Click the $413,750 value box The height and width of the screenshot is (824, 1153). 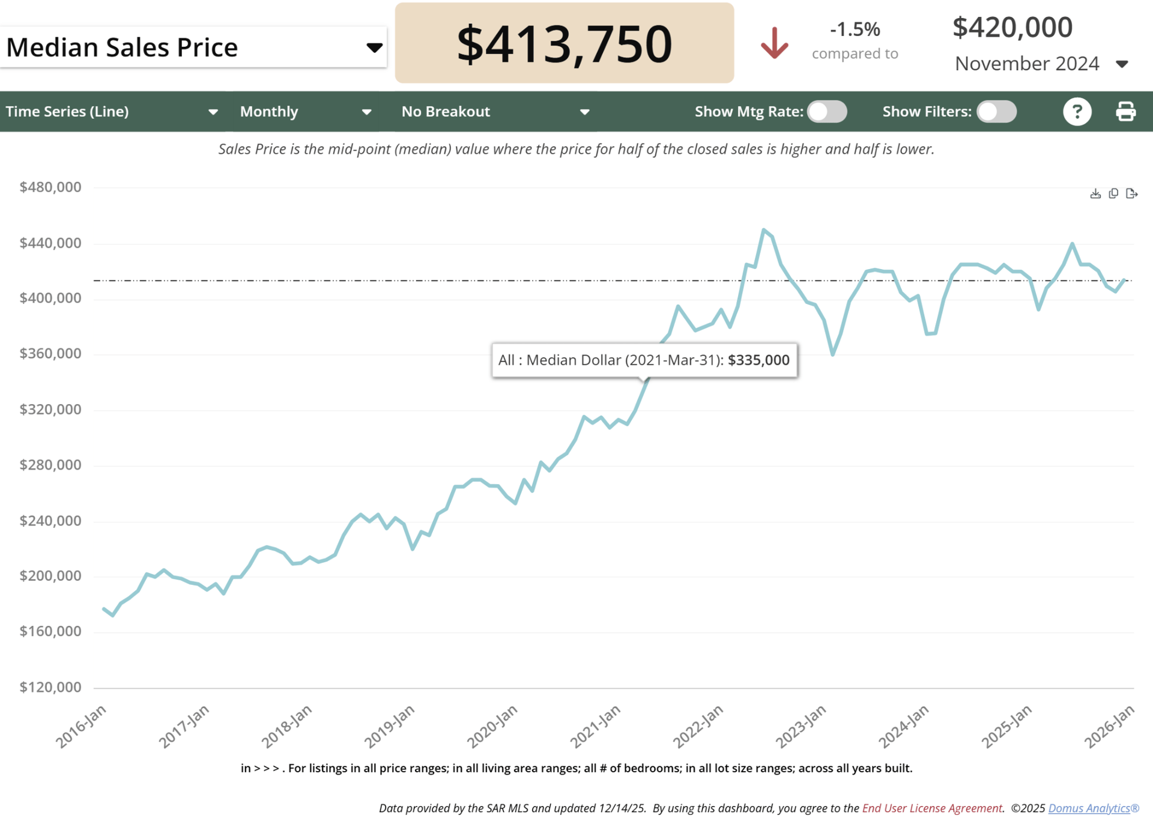564,43
